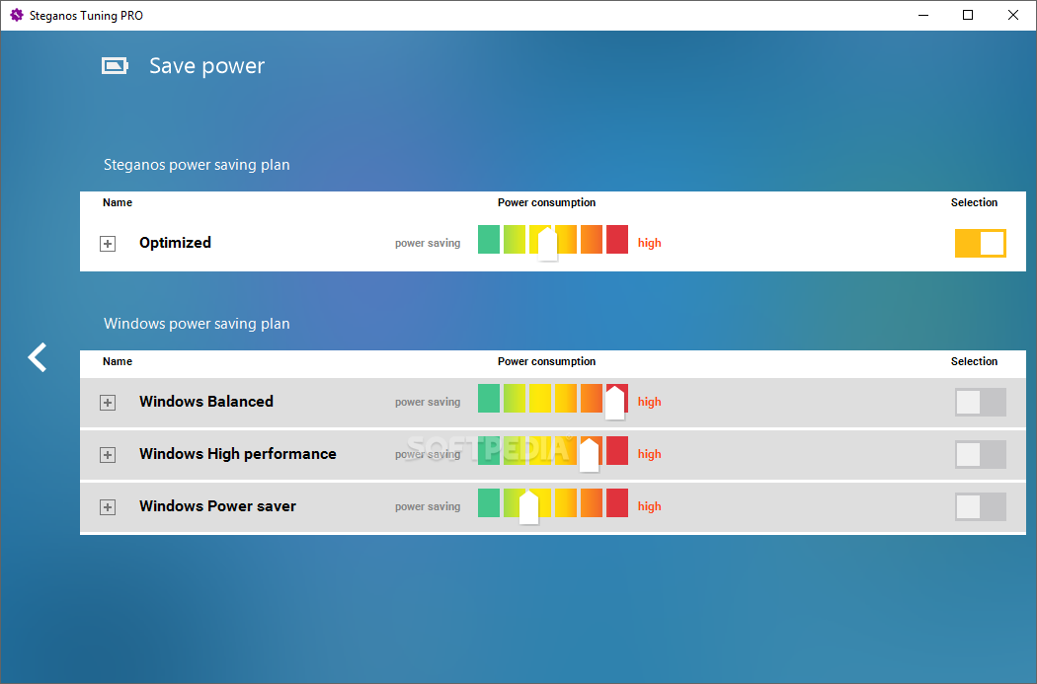Enable the Windows High performance toggle
This screenshot has height=684, width=1037.
(980, 454)
